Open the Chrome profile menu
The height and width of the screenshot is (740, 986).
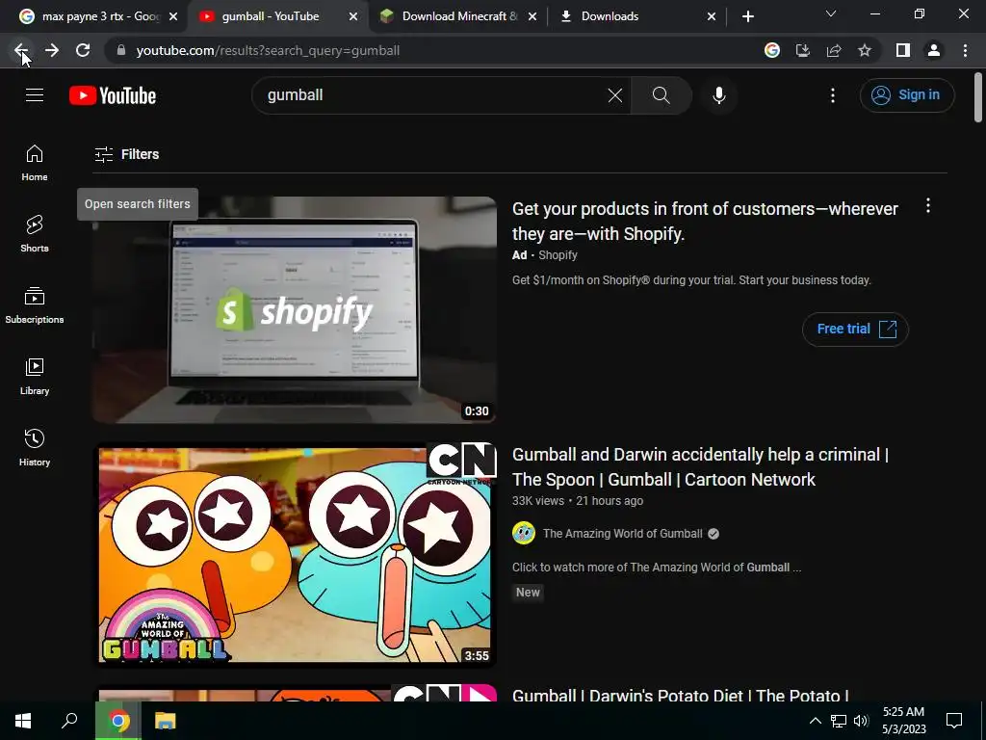[934, 50]
